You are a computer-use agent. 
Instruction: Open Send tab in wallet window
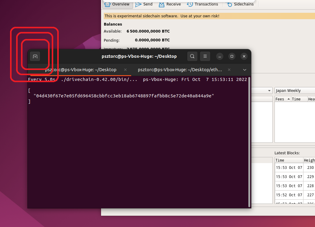[144, 4]
